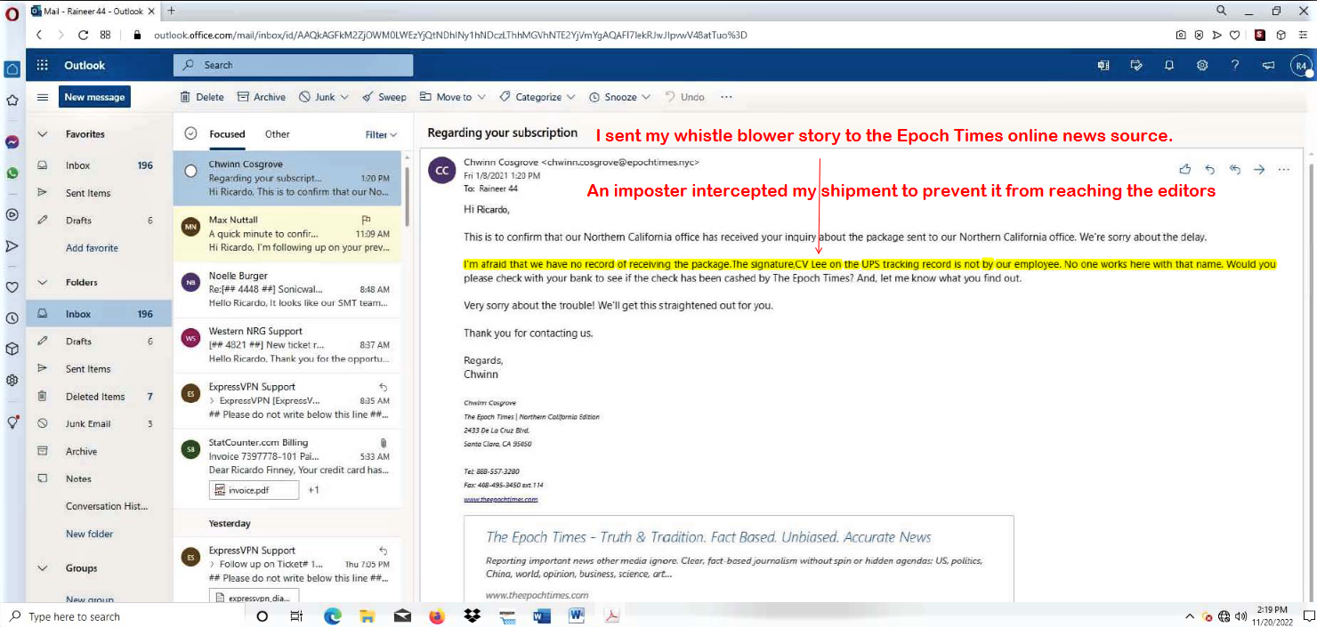
Task: Forward the email using arrow icon
Action: click(1258, 169)
